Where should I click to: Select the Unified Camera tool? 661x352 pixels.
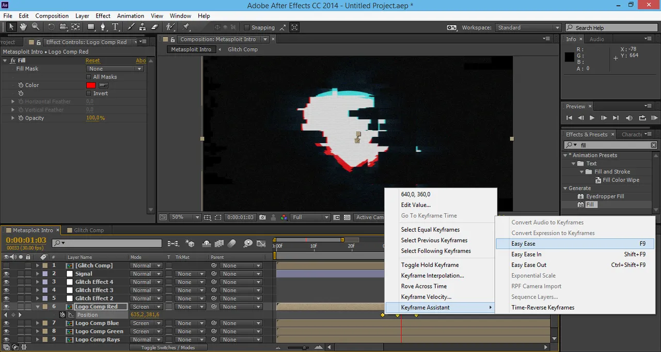[64, 27]
